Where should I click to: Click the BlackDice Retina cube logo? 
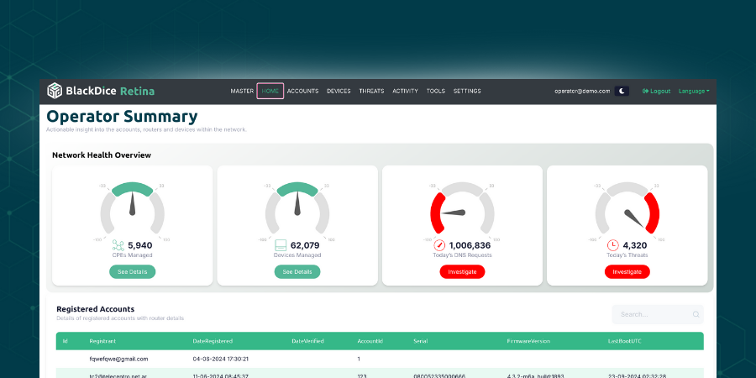pyautogui.click(x=55, y=91)
